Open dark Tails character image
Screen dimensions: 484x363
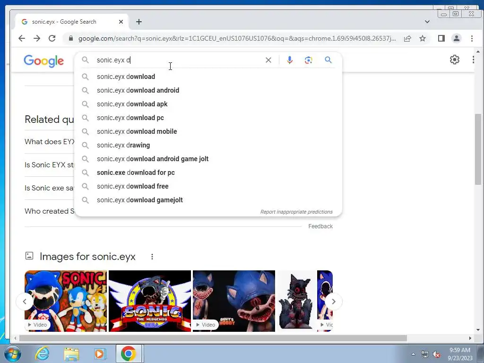point(297,301)
